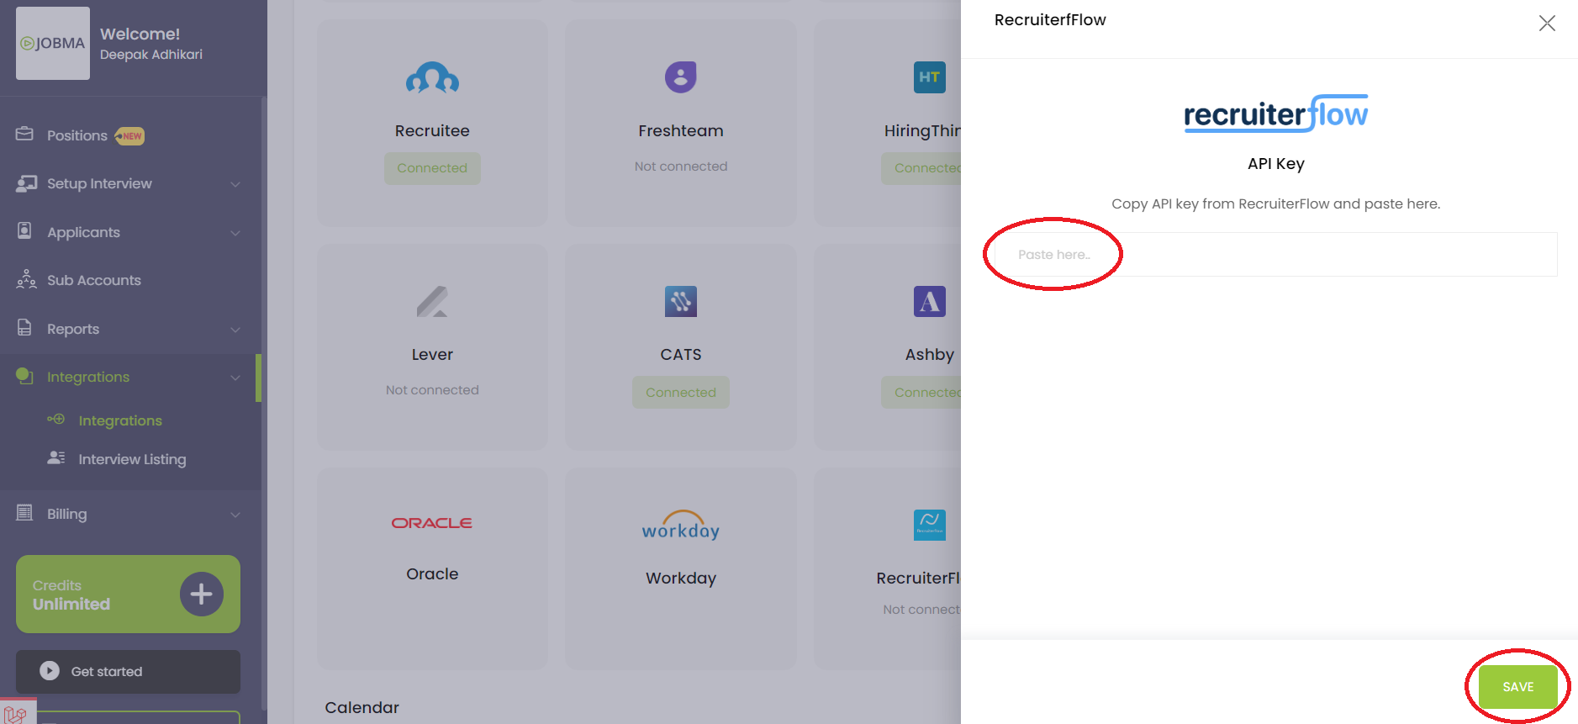Click the Connected status under Recruitee

(x=432, y=168)
